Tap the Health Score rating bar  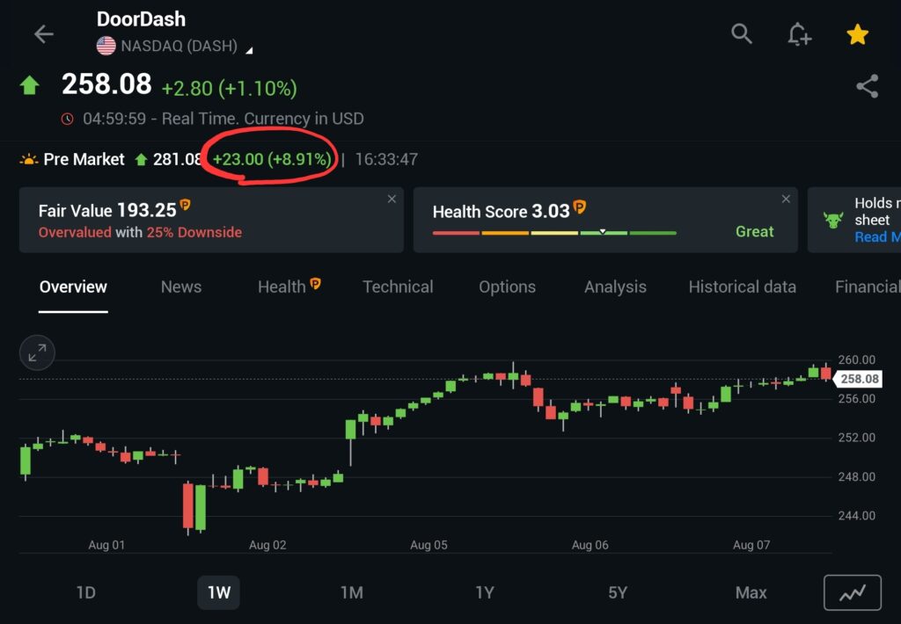(x=554, y=233)
